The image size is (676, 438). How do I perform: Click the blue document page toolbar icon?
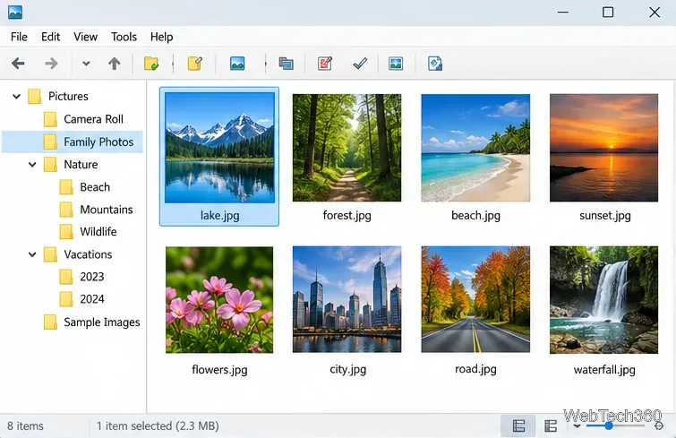[434, 64]
